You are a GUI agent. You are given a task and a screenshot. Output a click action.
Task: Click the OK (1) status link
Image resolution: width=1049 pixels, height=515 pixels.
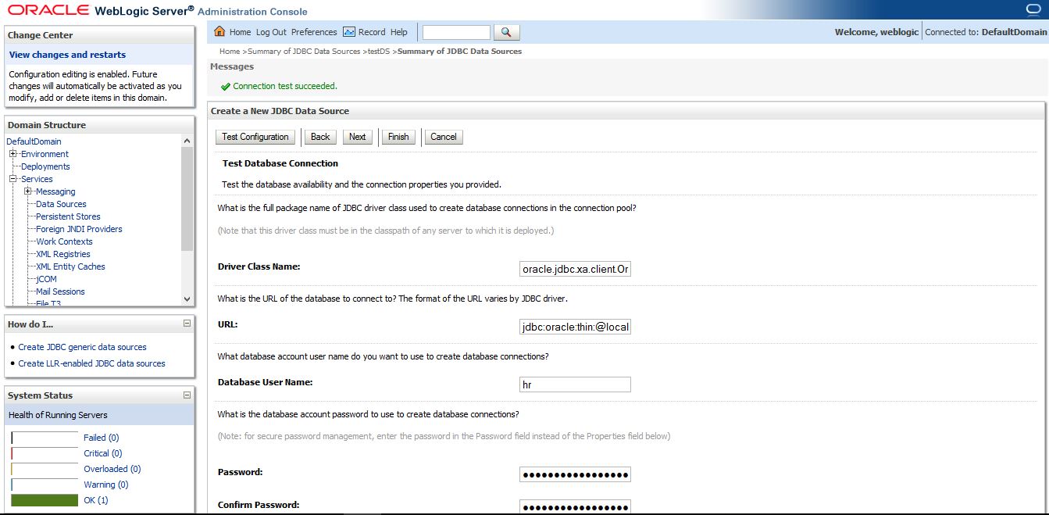[x=96, y=500]
